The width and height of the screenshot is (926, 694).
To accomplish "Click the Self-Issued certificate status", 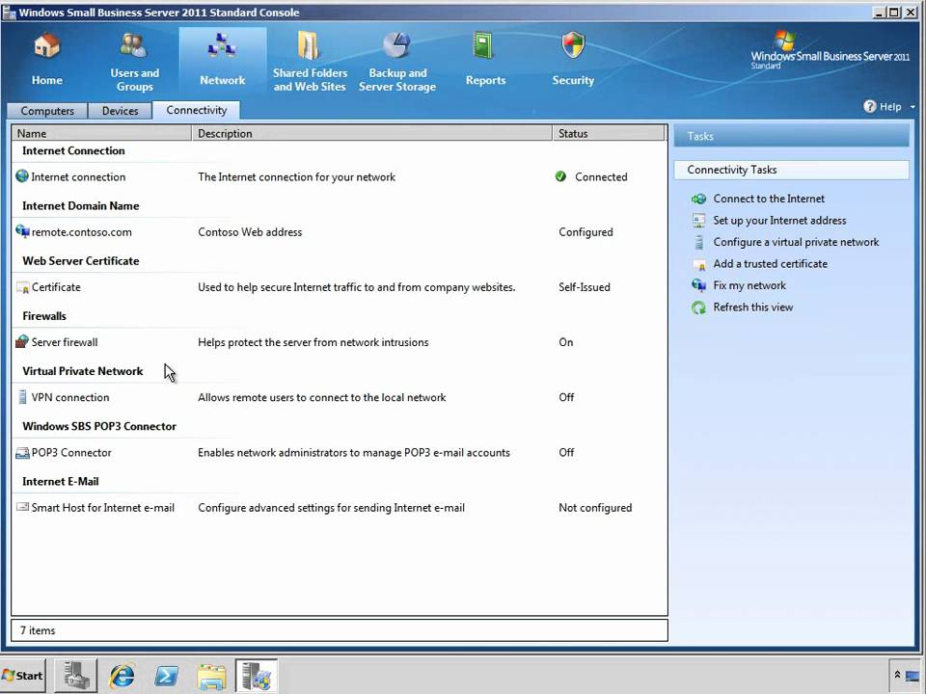I will point(585,287).
